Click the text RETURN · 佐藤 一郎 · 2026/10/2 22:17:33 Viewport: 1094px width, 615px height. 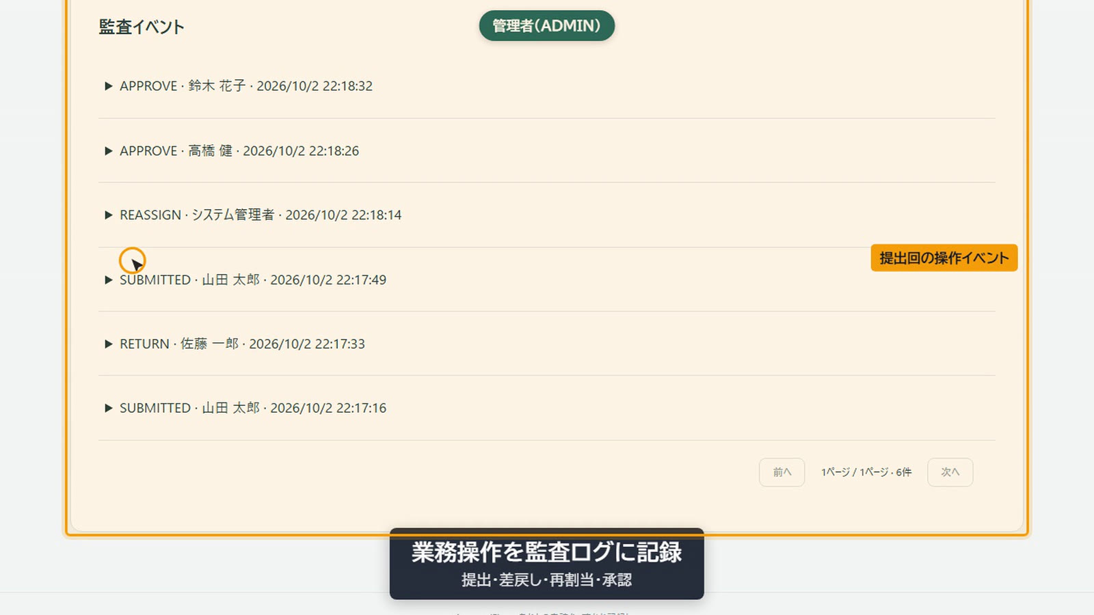242,344
